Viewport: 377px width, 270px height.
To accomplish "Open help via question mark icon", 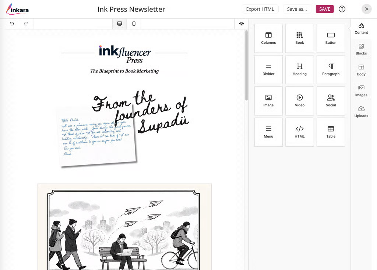I will [342, 9].
